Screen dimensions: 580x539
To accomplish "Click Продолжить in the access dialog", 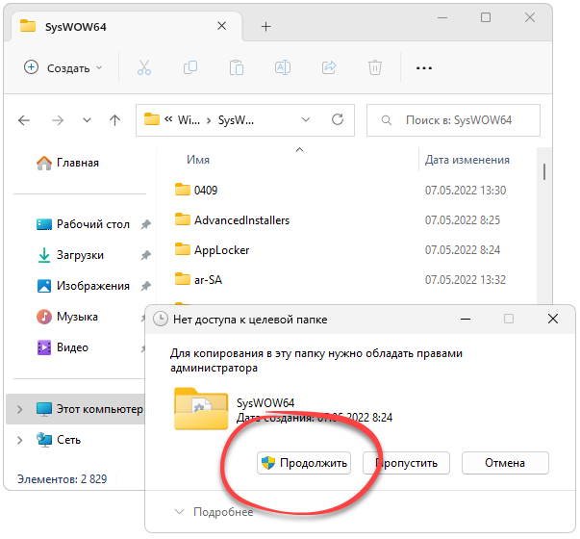I will click(x=304, y=463).
